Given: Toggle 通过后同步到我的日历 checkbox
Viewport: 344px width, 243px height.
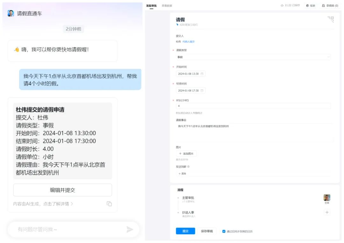Looking at the screenshot, I should [224, 231].
